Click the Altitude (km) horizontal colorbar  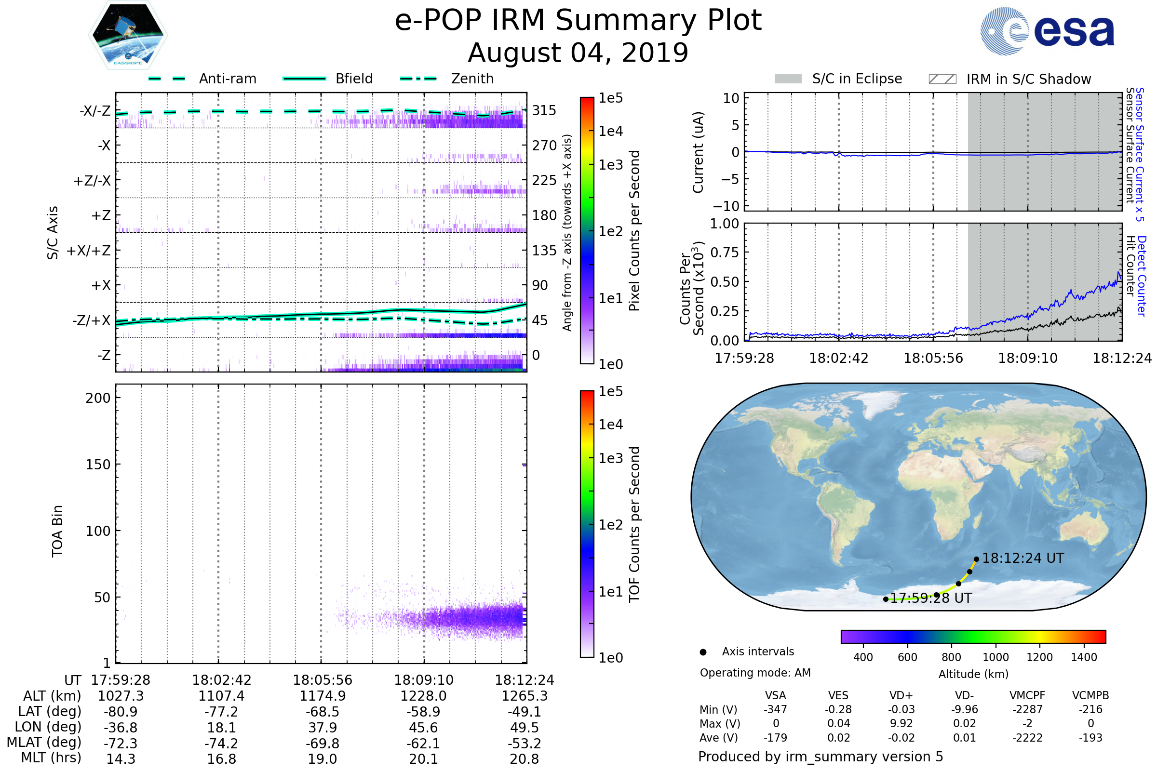[x=973, y=636]
